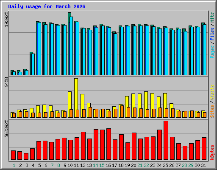Click day 25 on the x-axis
The height and width of the screenshot is (170, 217).
pyautogui.click(x=165, y=165)
